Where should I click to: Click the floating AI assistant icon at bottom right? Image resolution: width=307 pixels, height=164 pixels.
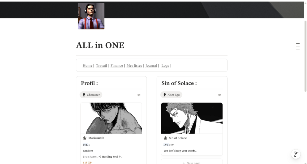click(x=296, y=154)
